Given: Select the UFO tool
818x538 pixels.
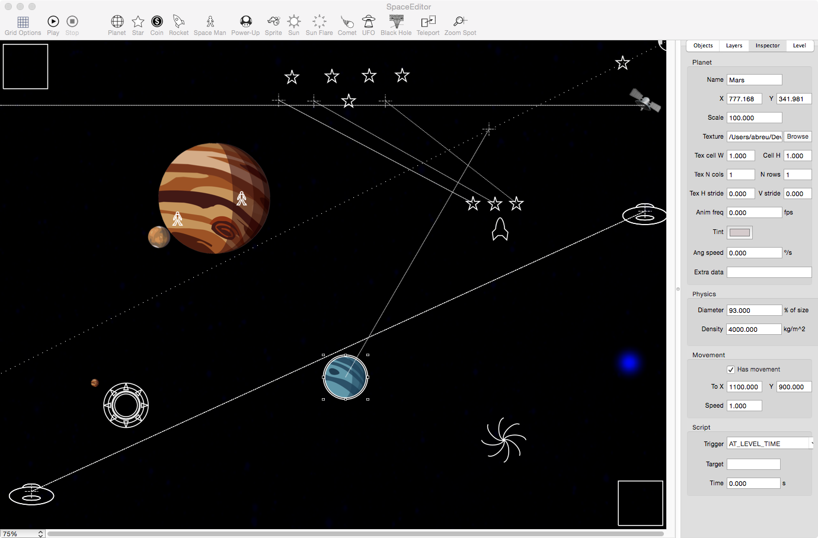Looking at the screenshot, I should point(369,25).
